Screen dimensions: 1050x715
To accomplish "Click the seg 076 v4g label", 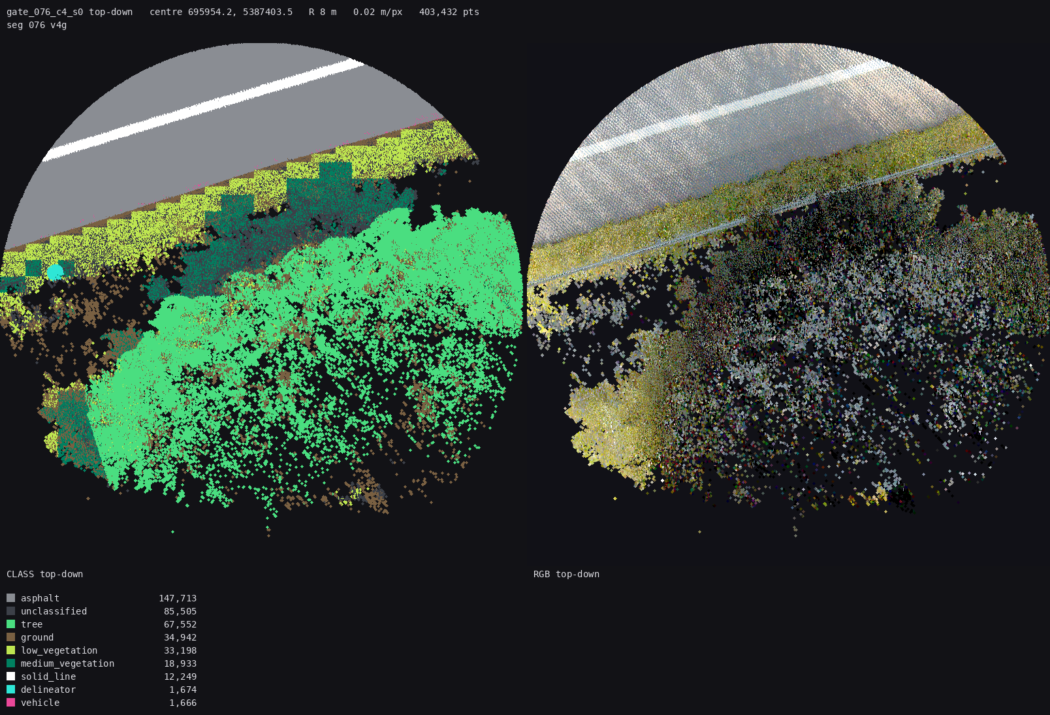I will [37, 25].
